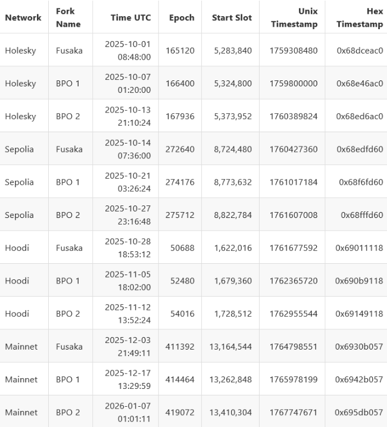The width and height of the screenshot is (387, 427).
Task: Click the Hex Timestamp column header
Action: 360,17
